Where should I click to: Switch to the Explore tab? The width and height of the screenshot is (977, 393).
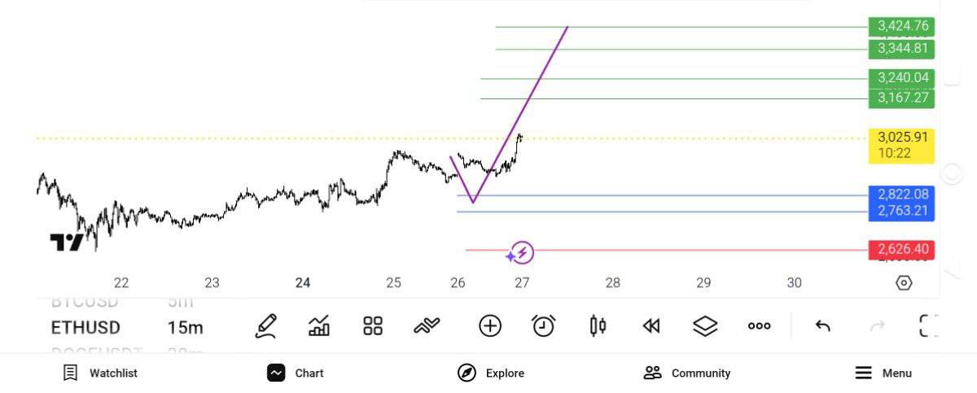click(491, 373)
